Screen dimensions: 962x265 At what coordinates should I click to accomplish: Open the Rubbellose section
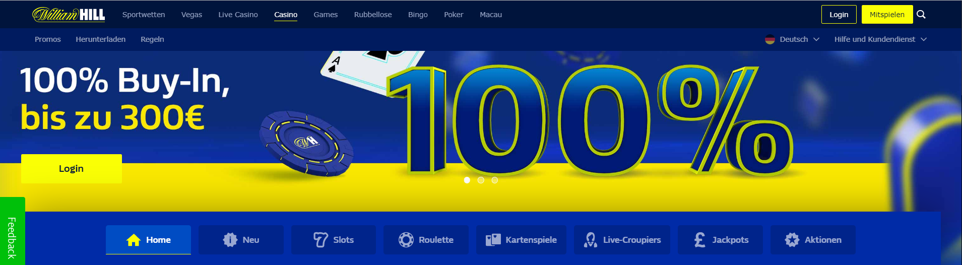(x=373, y=15)
